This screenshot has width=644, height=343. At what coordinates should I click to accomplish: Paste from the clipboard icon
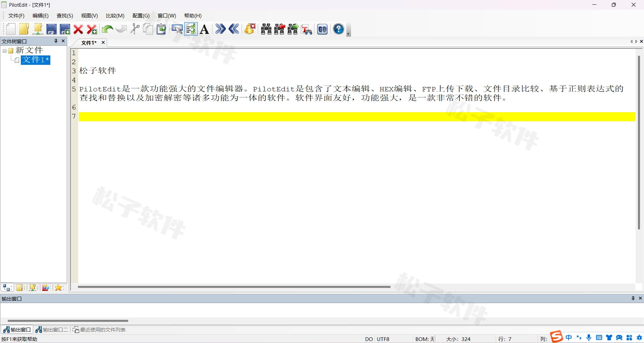pos(161,29)
